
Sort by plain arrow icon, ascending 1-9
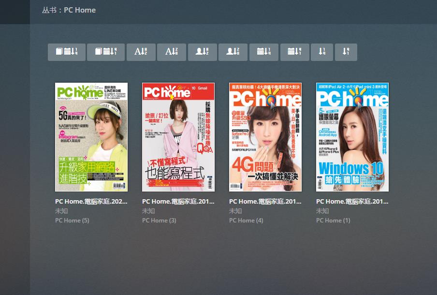(x=322, y=52)
